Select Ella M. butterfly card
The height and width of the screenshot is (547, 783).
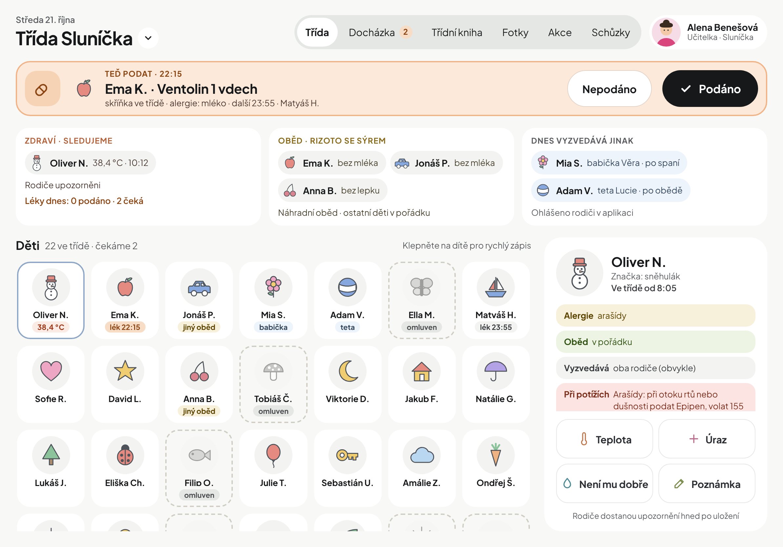[422, 300]
